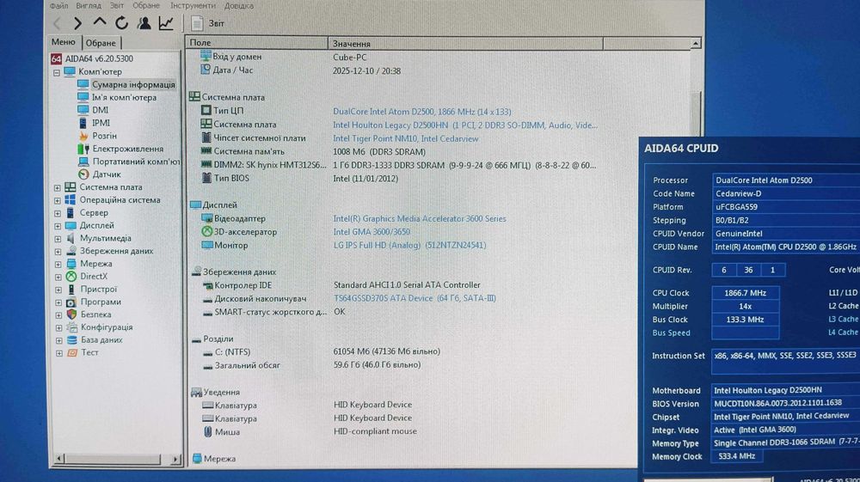This screenshot has width=860, height=482.
Task: Open the Звіт menu in menu bar
Action: 116,5
